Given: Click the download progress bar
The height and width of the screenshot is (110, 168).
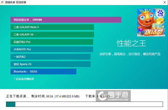Looking at the screenshot, I should [85, 104].
